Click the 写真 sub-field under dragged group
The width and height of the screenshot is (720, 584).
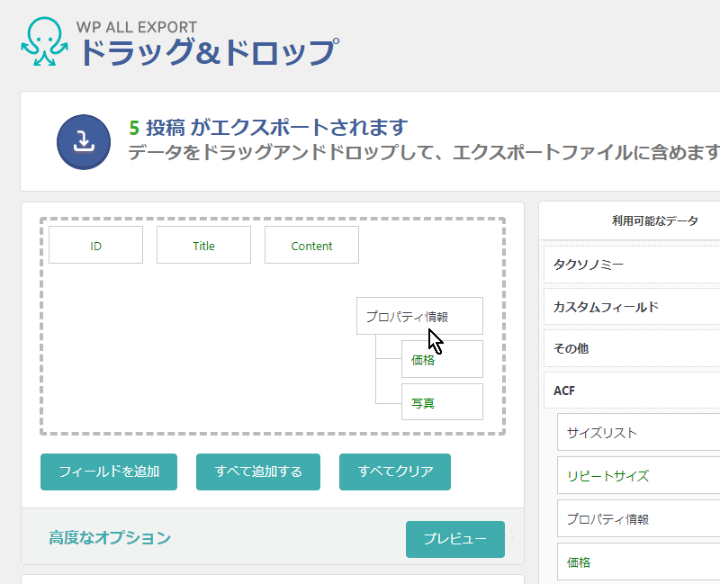tap(442, 402)
